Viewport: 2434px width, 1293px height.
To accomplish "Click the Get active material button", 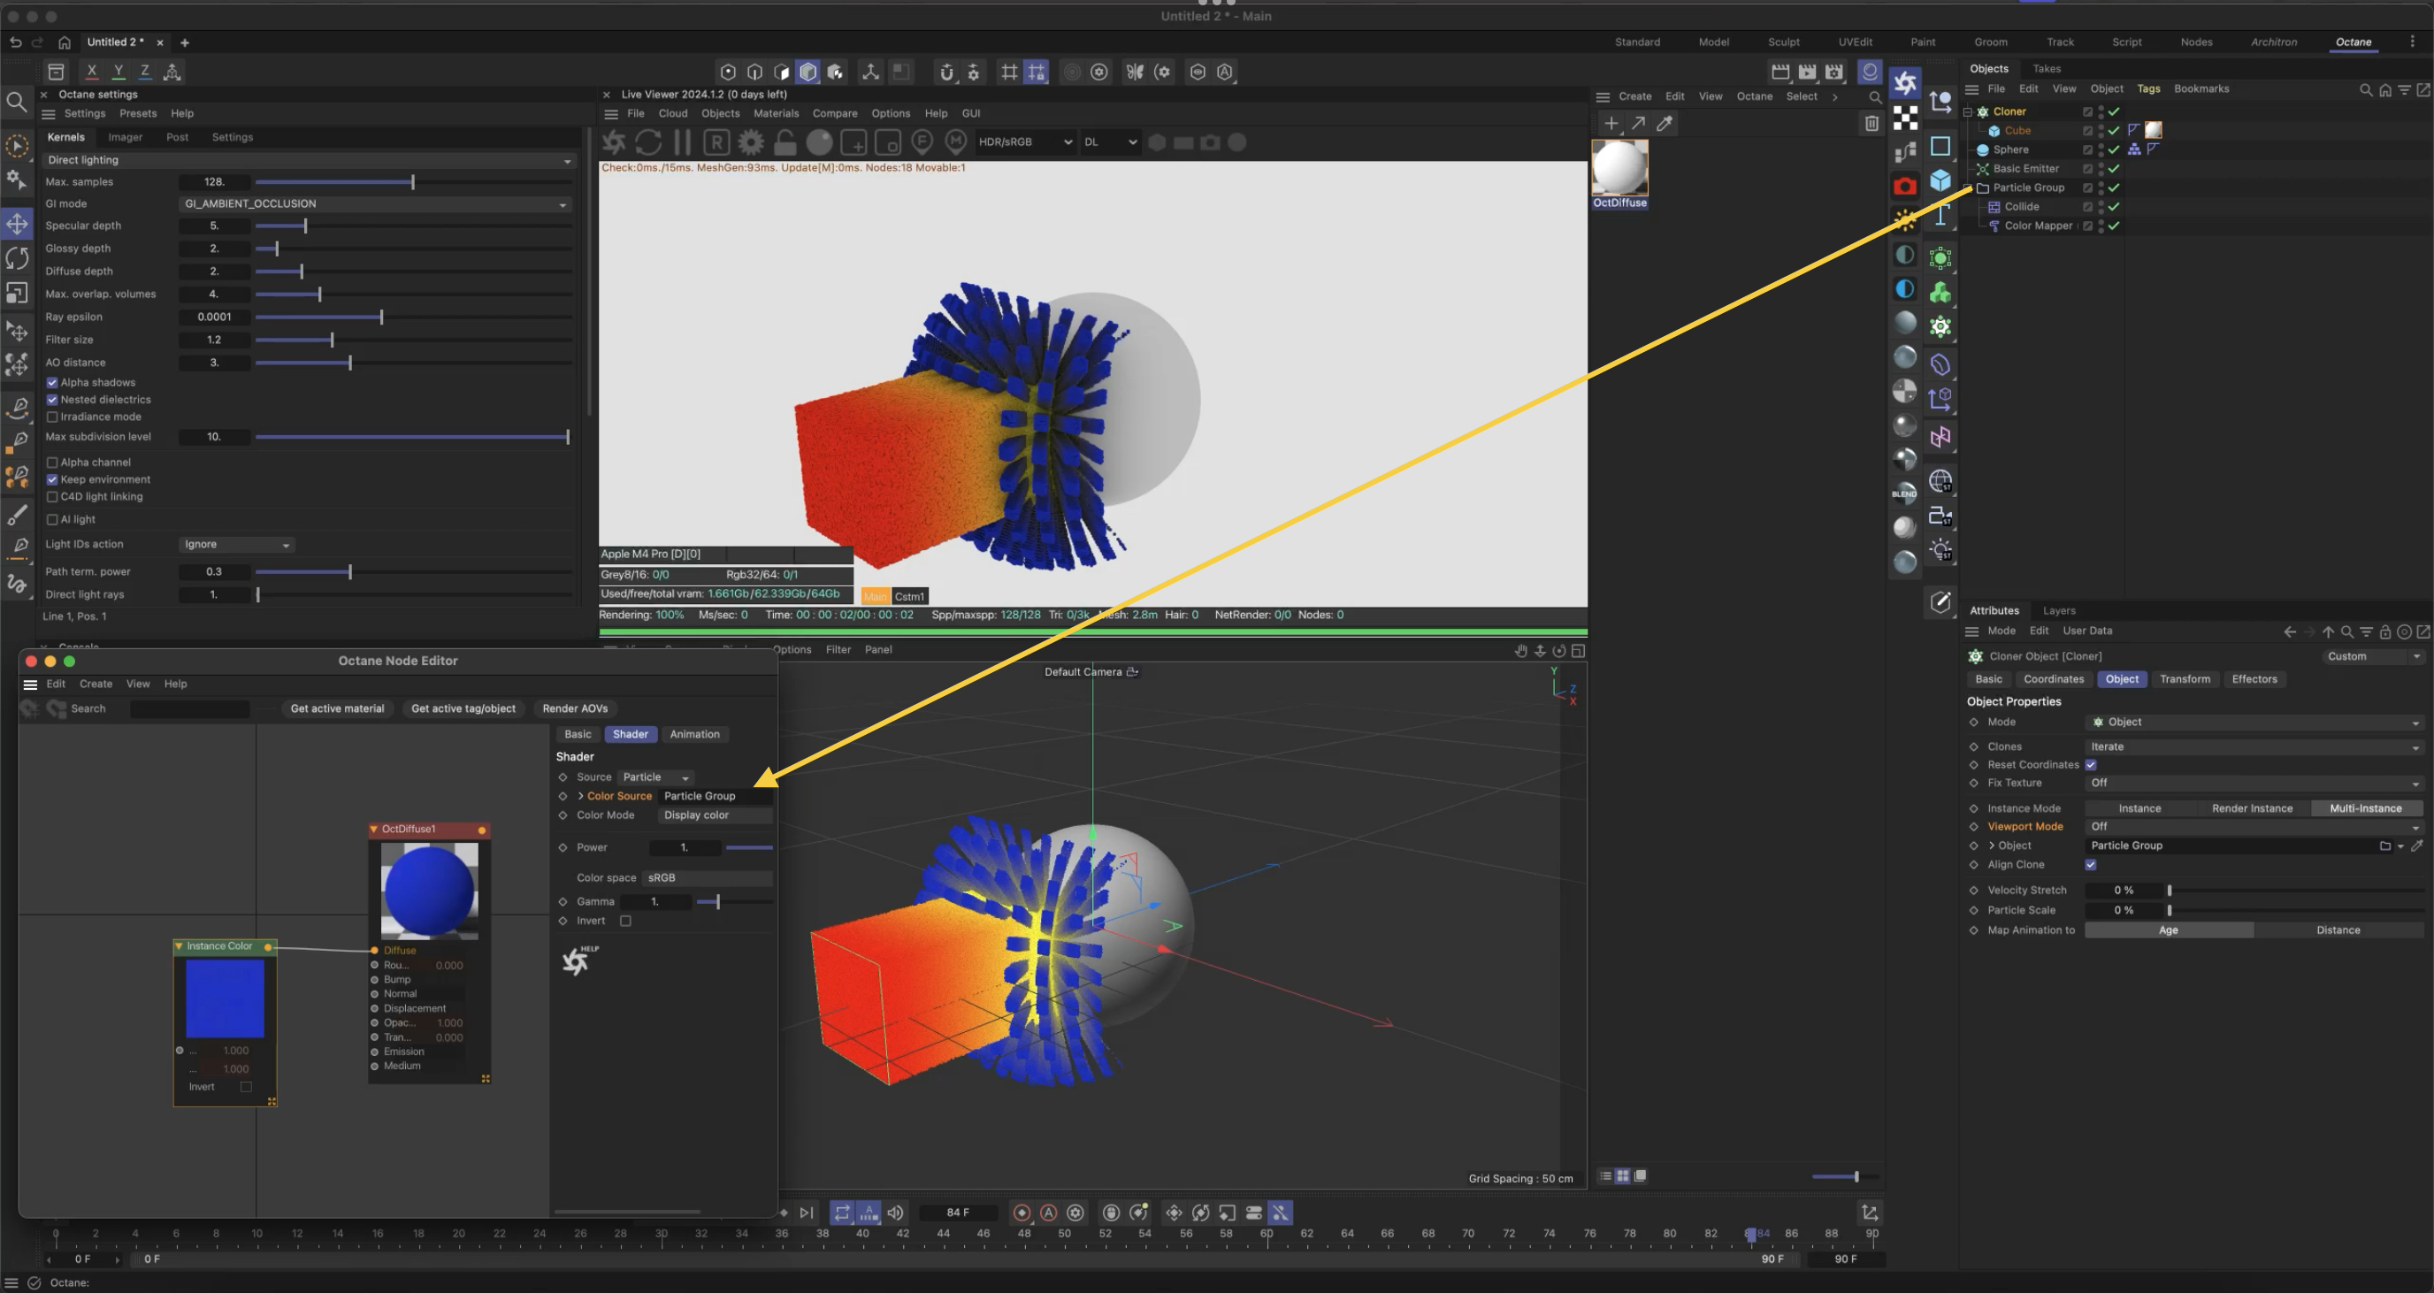I will (336, 708).
